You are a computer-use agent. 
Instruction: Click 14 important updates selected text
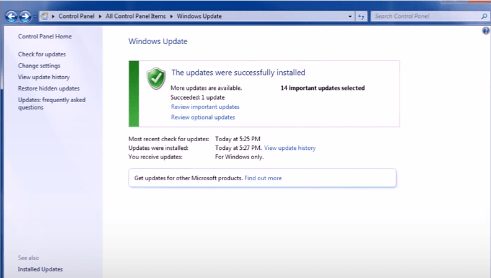322,88
